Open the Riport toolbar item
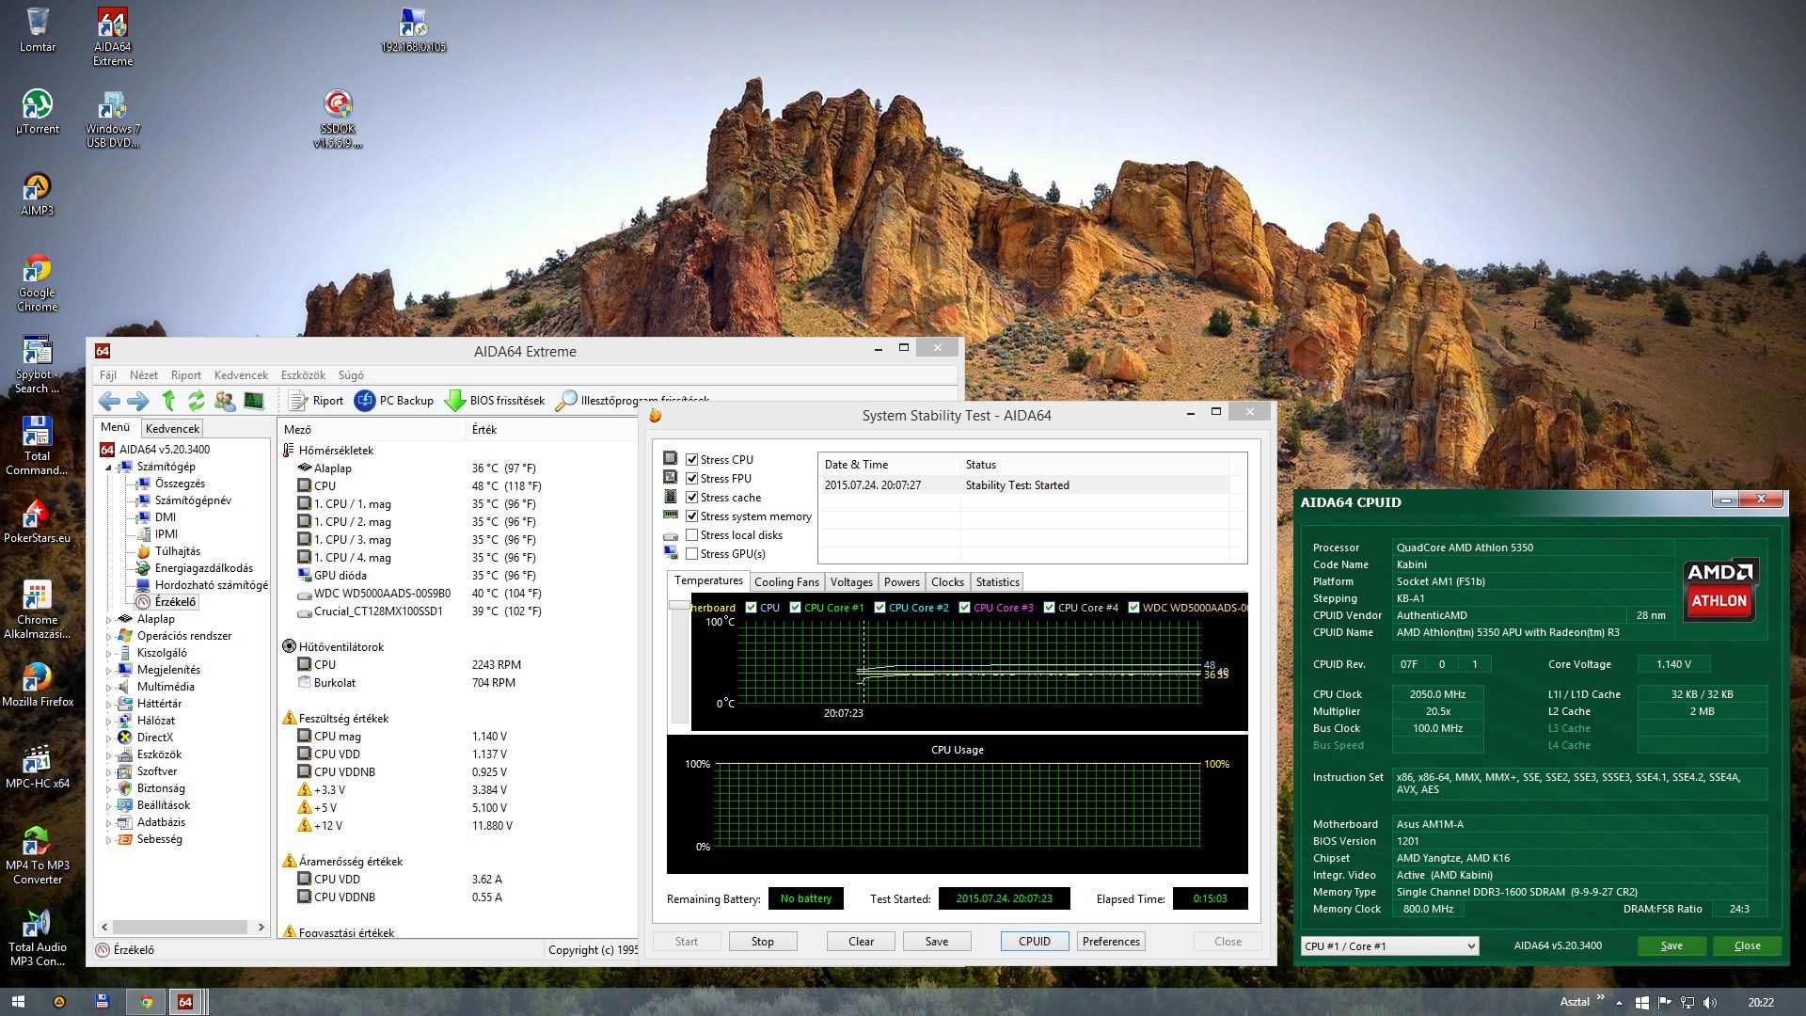 click(316, 401)
